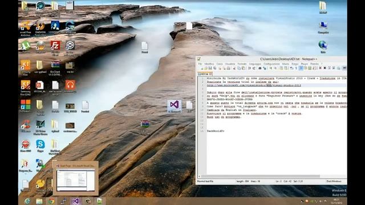Click the 'Normal text file' status bar entry
Image resolution: width=365 pixels, height=205 pixels.
pos(205,181)
